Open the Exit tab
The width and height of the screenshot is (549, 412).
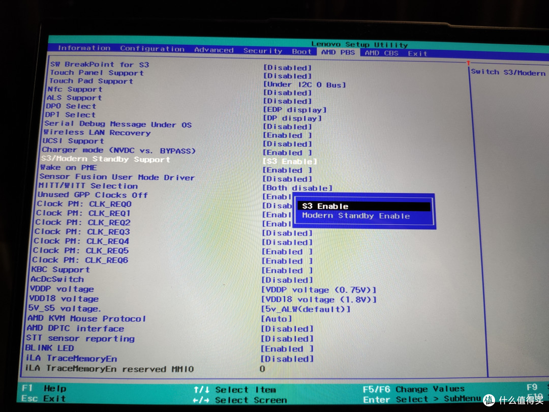[417, 53]
